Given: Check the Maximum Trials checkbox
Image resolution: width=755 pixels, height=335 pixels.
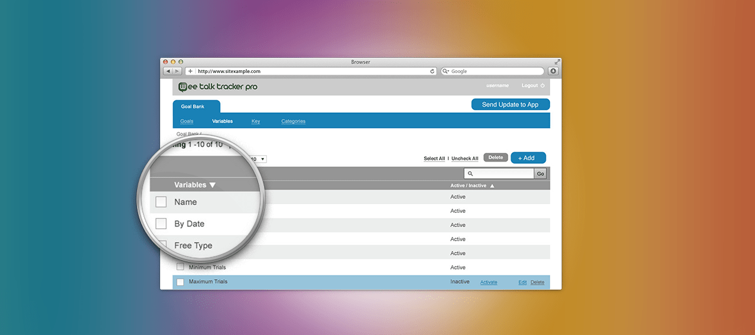Looking at the screenshot, I should point(180,282).
